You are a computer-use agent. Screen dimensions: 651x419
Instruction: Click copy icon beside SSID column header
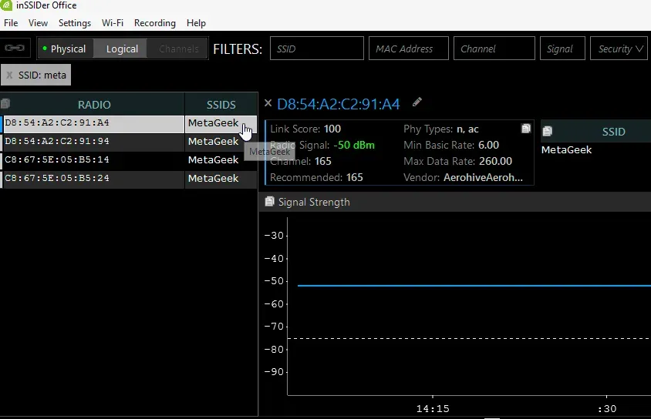coord(548,132)
